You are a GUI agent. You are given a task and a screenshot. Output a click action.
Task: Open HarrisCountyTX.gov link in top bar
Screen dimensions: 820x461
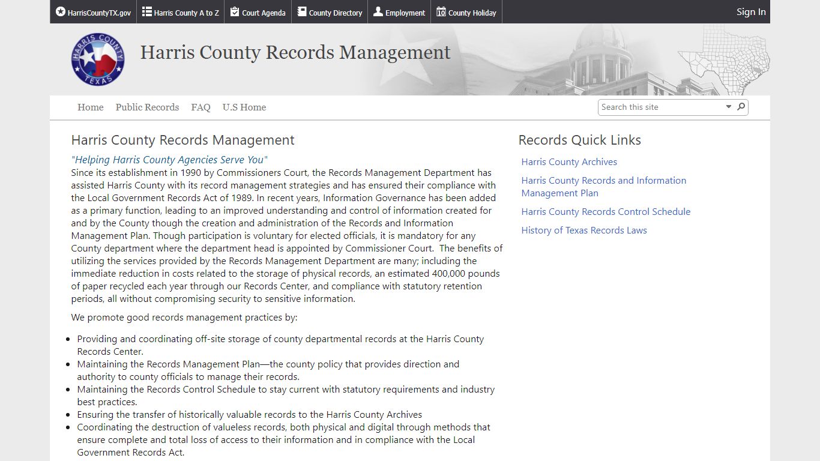[x=99, y=13]
